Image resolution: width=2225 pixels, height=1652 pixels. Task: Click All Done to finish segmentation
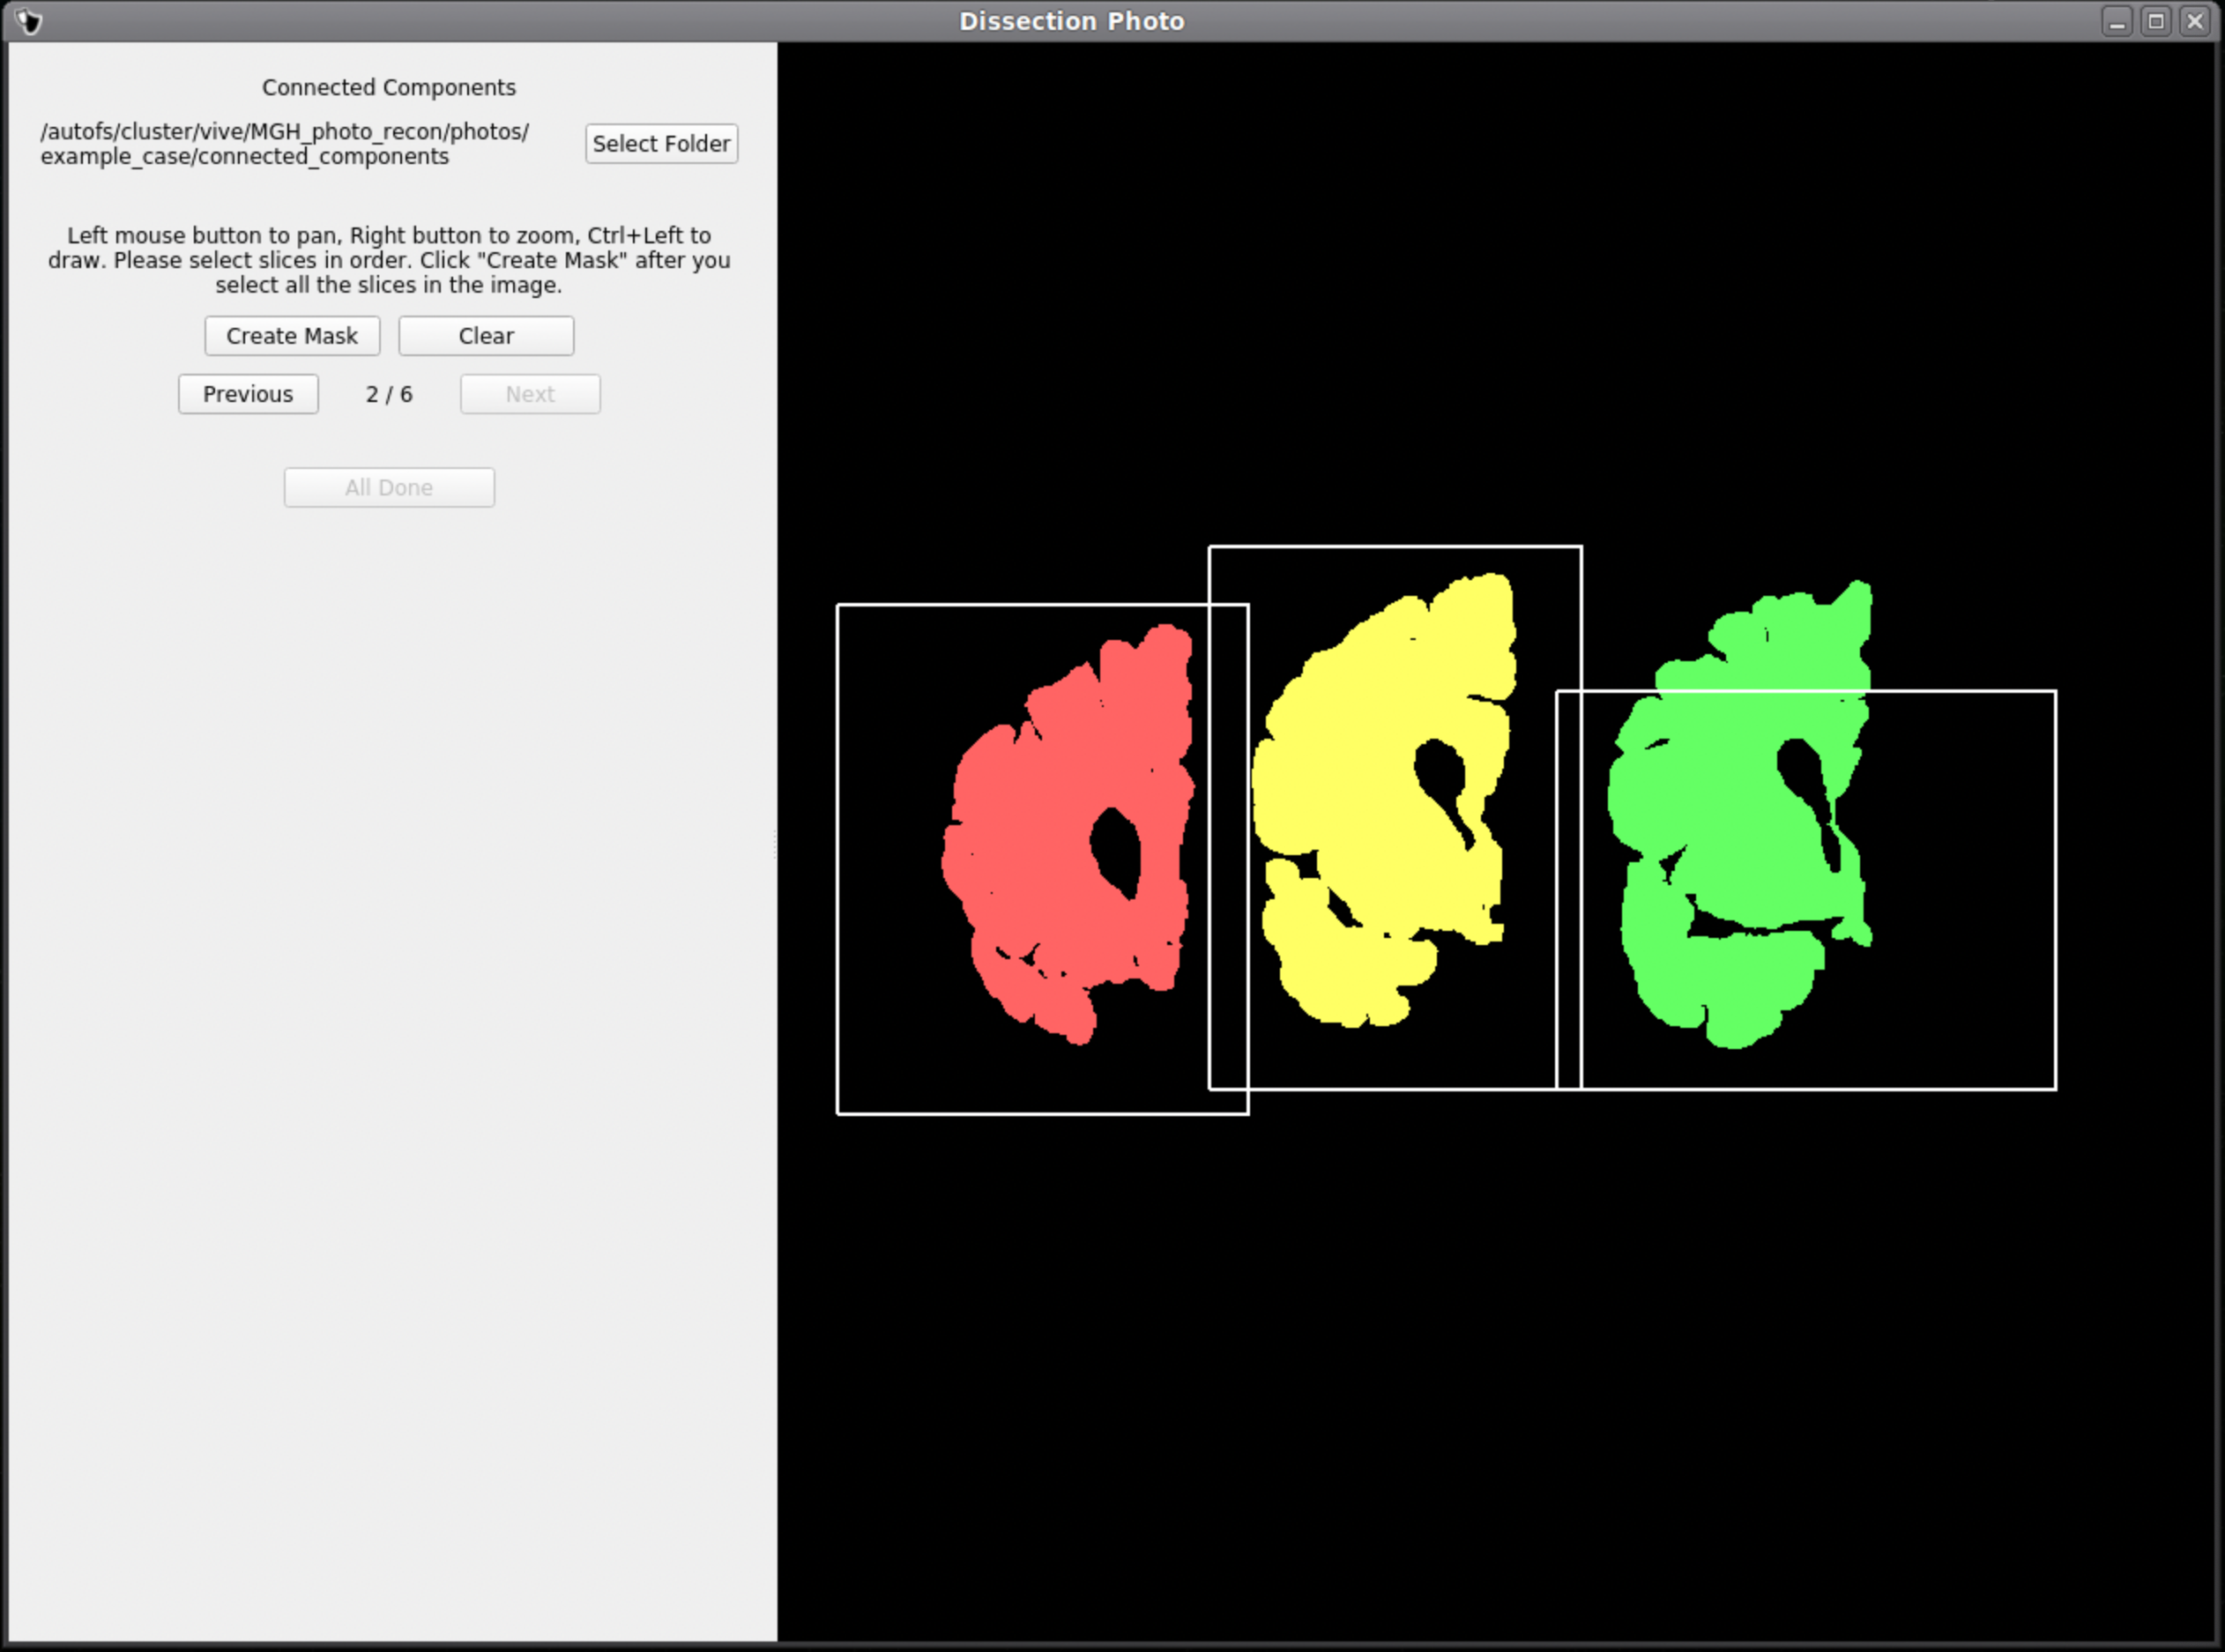tap(391, 486)
